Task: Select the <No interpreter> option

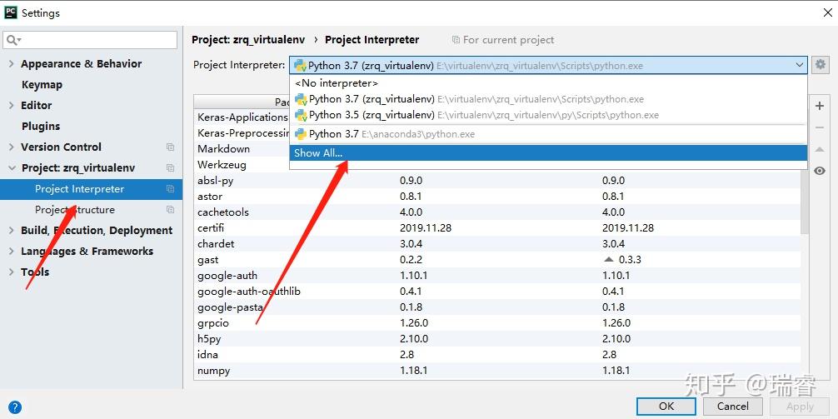Action: [337, 83]
